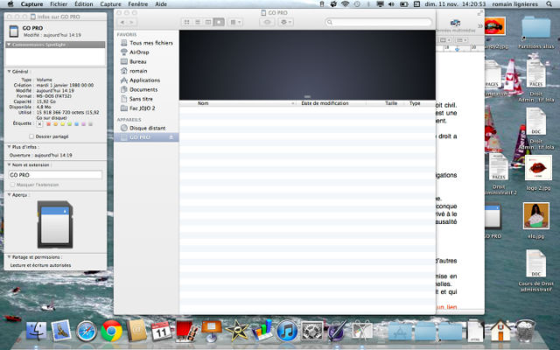Open the Fichier menu
The width and height of the screenshot is (560, 350).
(59, 4)
